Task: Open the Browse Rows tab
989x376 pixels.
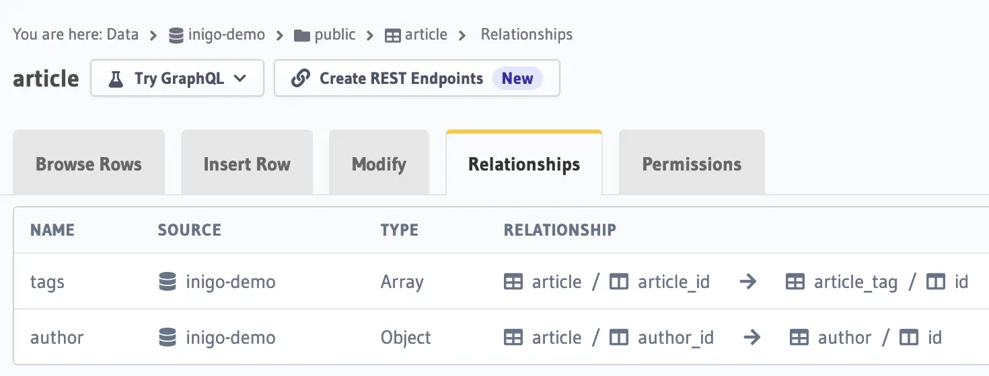Action: [x=89, y=162]
